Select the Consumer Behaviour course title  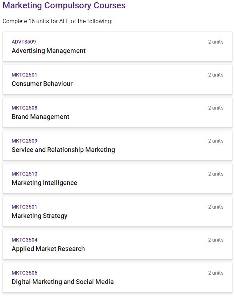pos(42,84)
